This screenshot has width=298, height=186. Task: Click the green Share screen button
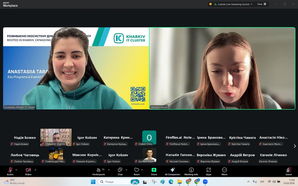(154, 171)
